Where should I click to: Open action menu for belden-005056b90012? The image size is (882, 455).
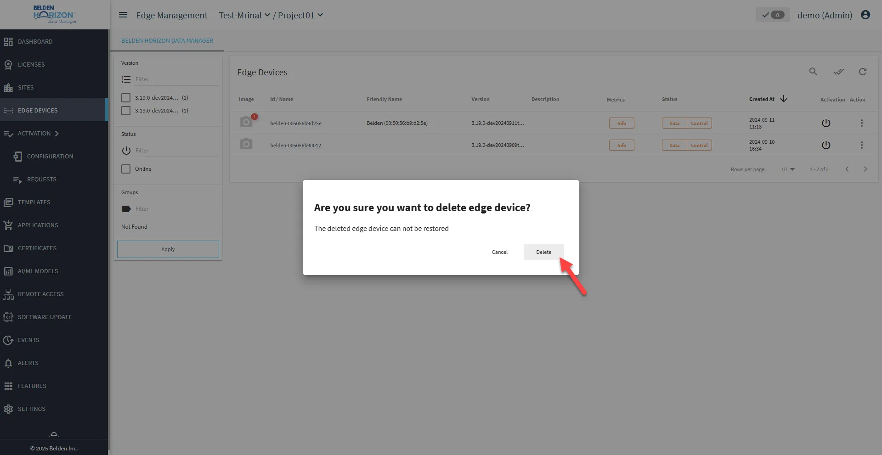tap(862, 145)
